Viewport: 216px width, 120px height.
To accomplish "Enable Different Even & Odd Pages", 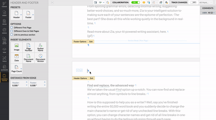I will 12,31.
